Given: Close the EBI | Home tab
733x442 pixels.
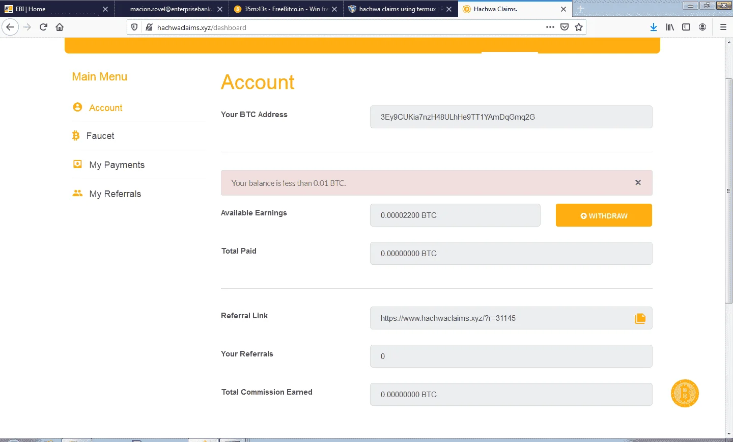Looking at the screenshot, I should [105, 9].
